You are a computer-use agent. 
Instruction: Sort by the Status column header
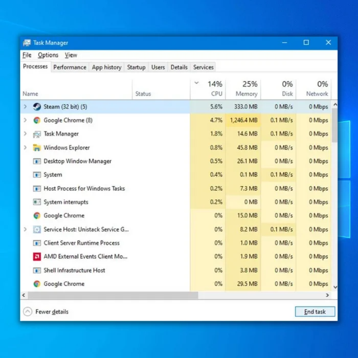click(x=161, y=89)
